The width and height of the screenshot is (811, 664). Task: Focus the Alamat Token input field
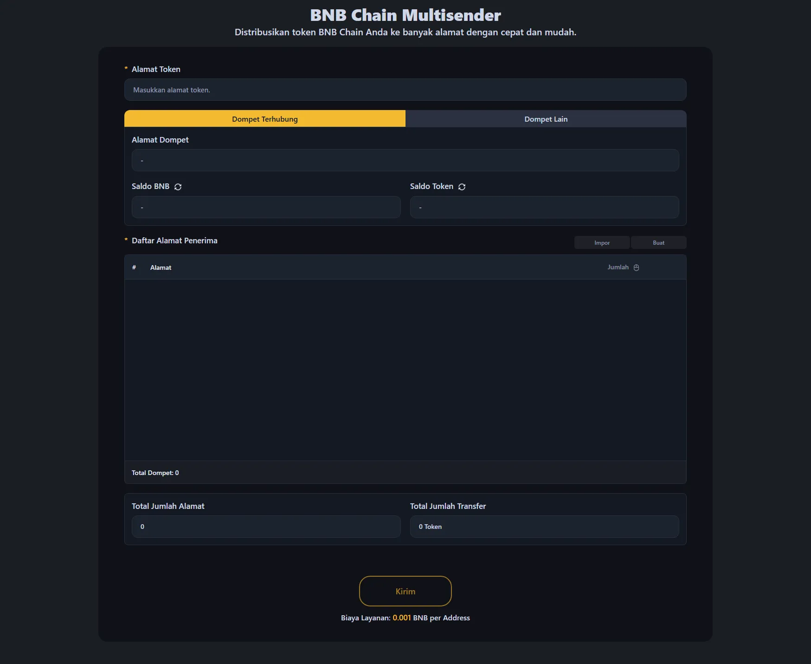pyautogui.click(x=405, y=90)
